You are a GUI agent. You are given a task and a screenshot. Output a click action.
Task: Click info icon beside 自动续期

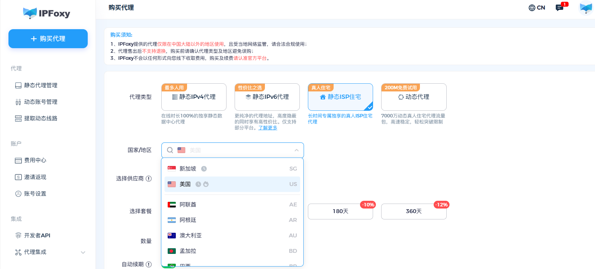click(x=149, y=264)
